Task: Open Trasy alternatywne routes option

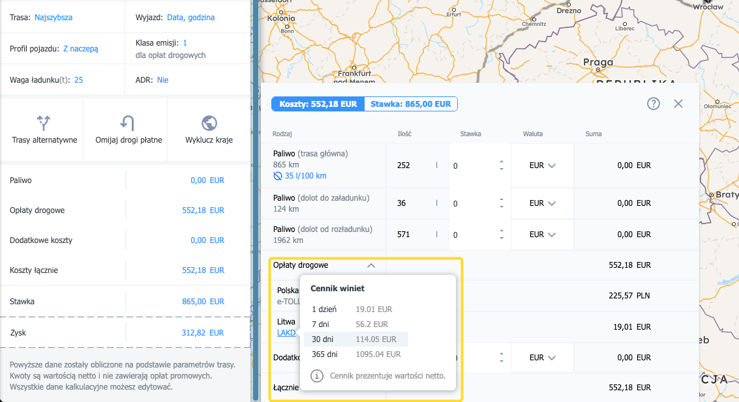Action: (x=44, y=130)
